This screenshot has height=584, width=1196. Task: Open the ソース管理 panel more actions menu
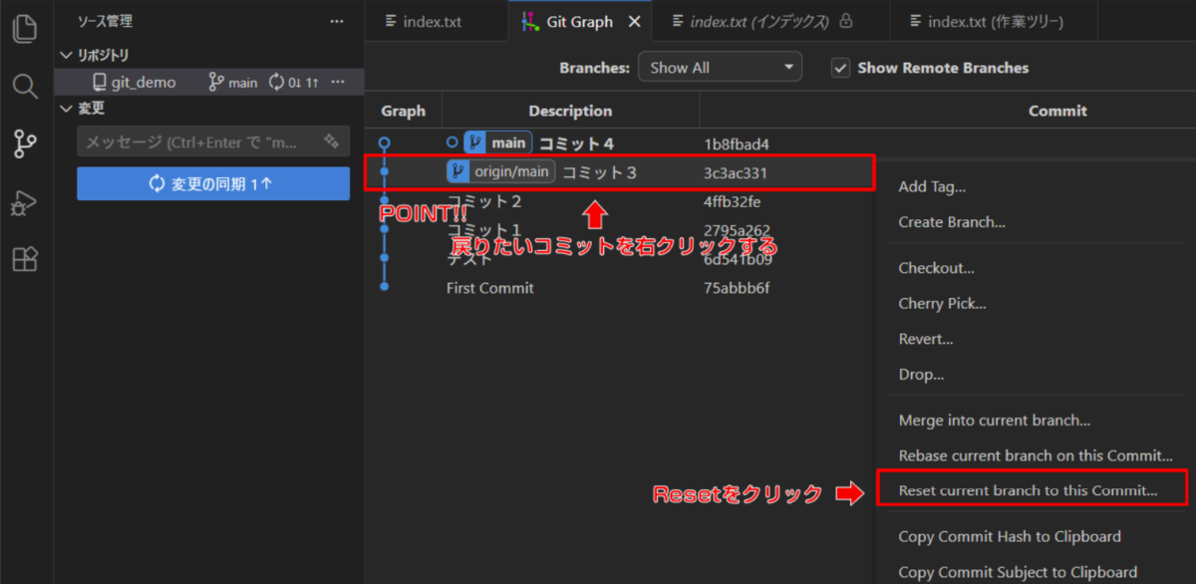[x=338, y=21]
